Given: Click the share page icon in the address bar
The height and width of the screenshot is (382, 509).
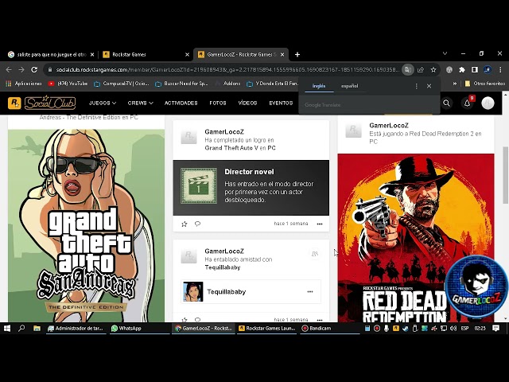Looking at the screenshot, I should coord(421,69).
